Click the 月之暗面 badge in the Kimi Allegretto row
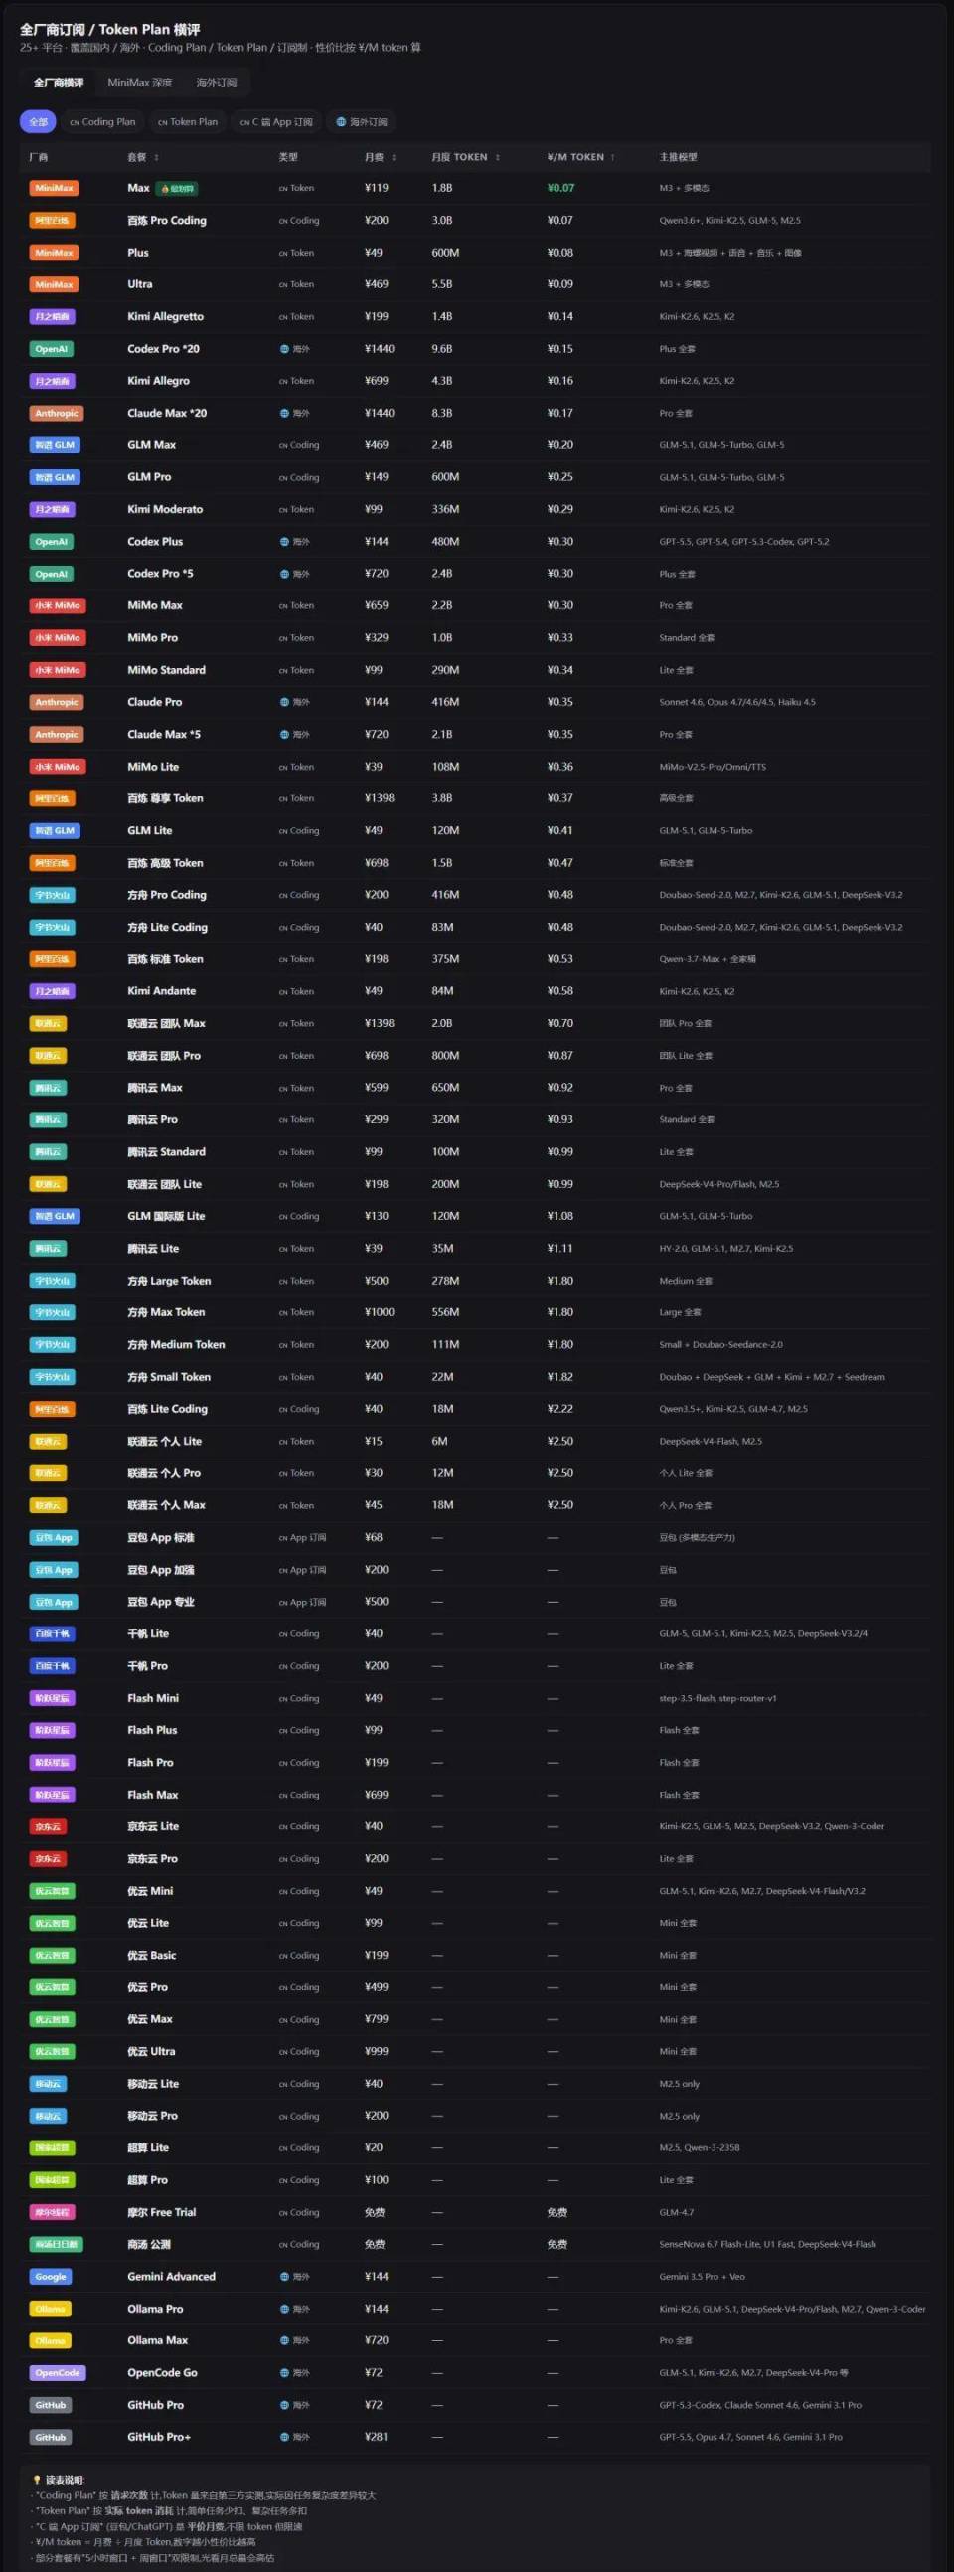 (52, 317)
